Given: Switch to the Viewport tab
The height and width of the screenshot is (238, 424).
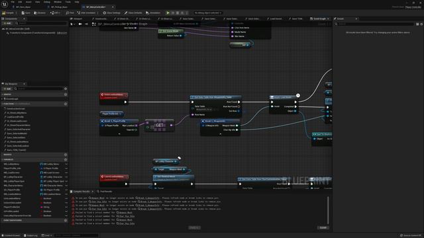Looking at the screenshot, I should 76,19.
